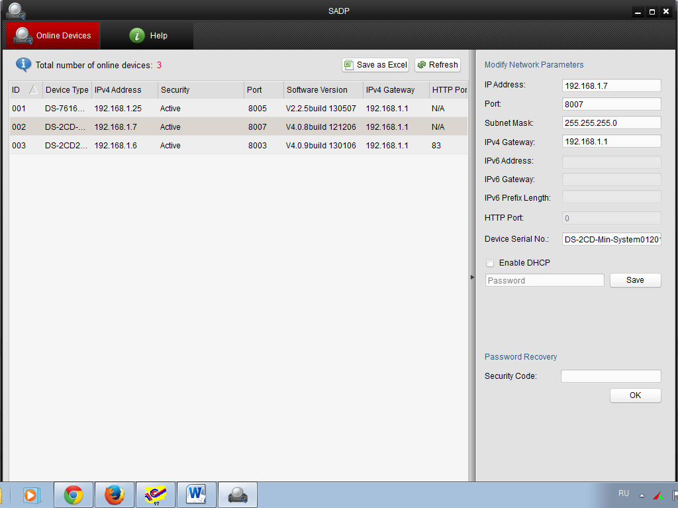Click the IPv6 Prefix Length field
The image size is (678, 508).
click(x=611, y=197)
